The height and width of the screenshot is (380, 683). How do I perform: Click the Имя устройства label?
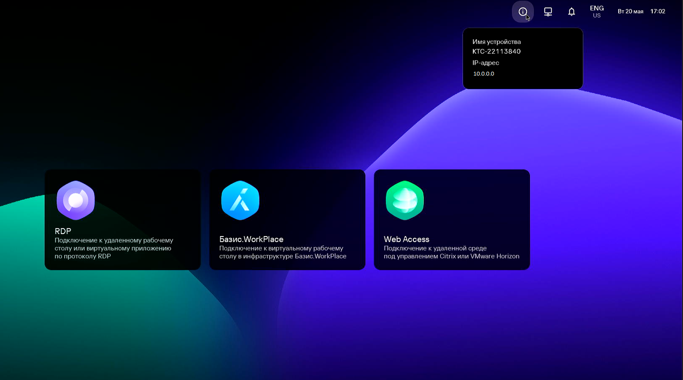[496, 42]
